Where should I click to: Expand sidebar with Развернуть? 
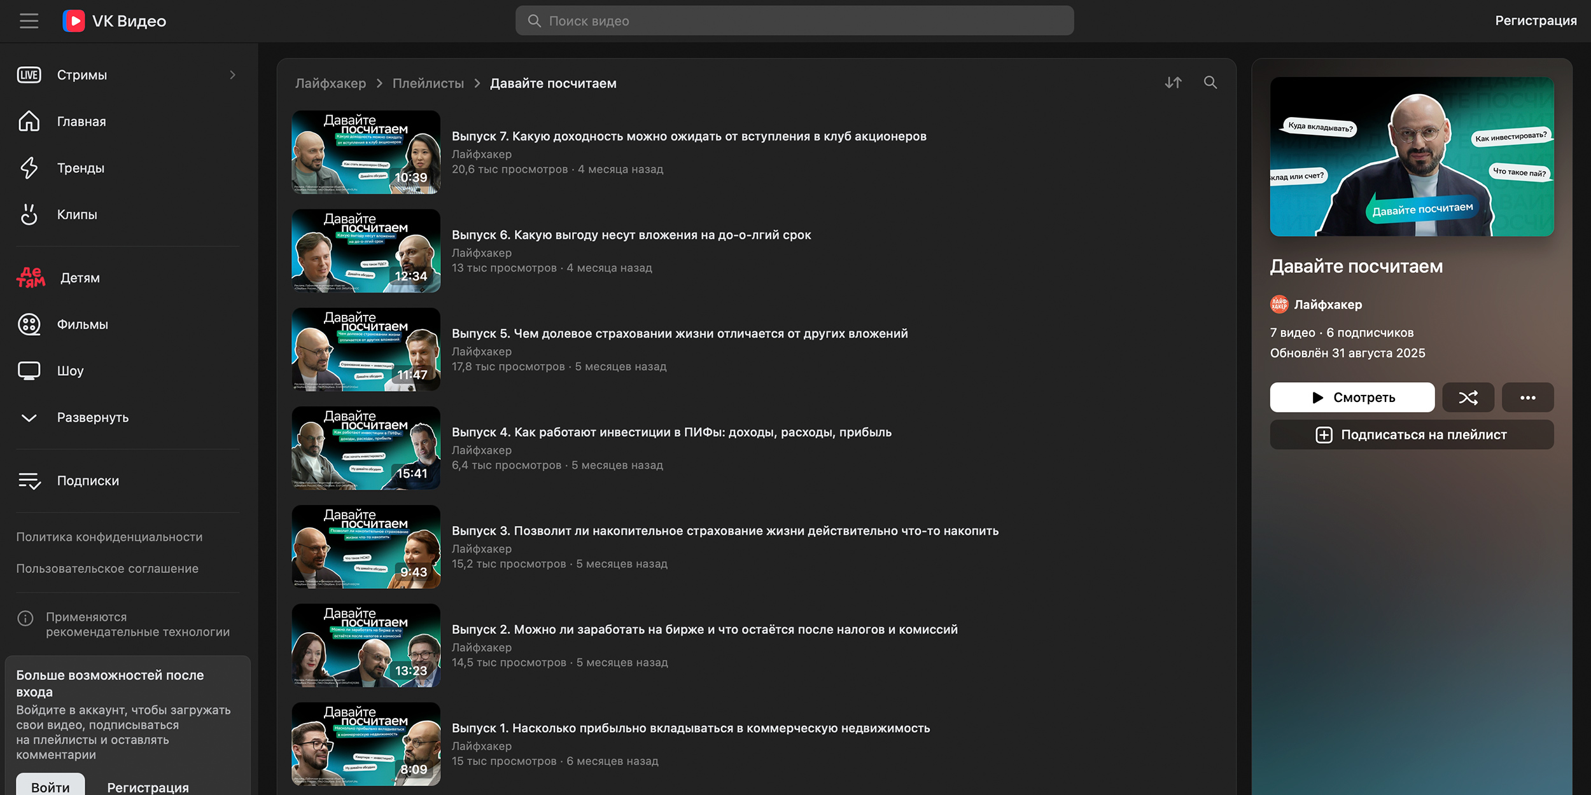(92, 418)
